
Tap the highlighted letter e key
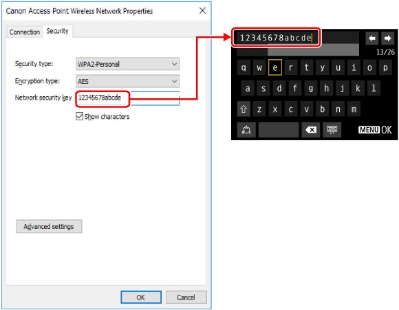pyautogui.click(x=275, y=67)
